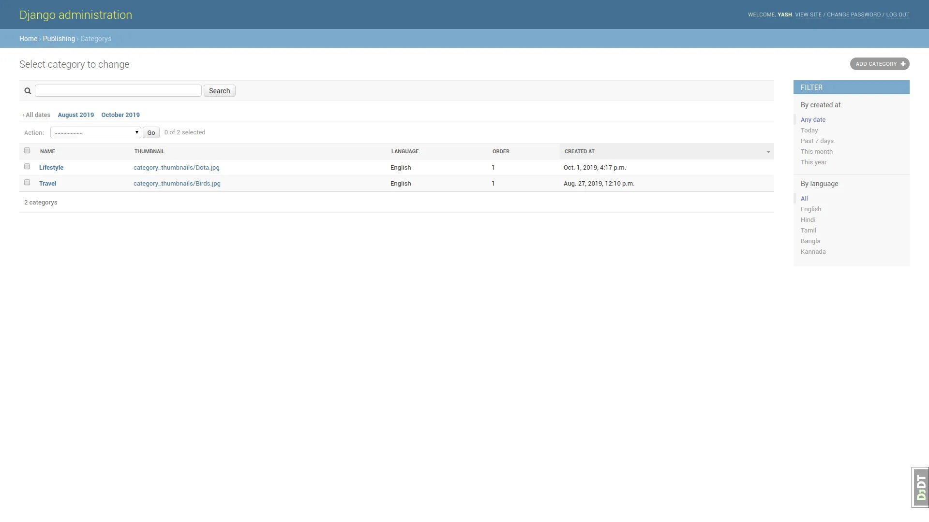Click the Search input field

118,90
